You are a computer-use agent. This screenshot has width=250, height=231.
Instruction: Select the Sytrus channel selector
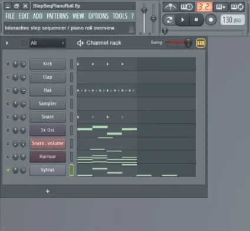pos(71,170)
